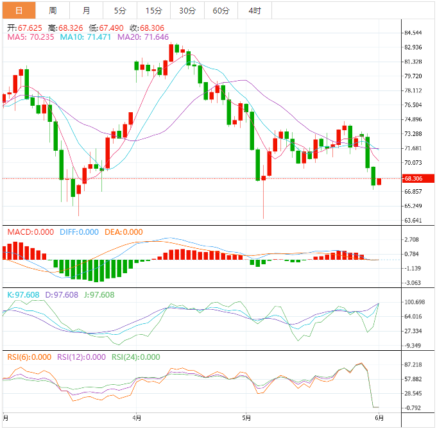The height and width of the screenshot is (431, 437).
Task: Click the DEA:0.000 indicator label
Action: coord(123,232)
